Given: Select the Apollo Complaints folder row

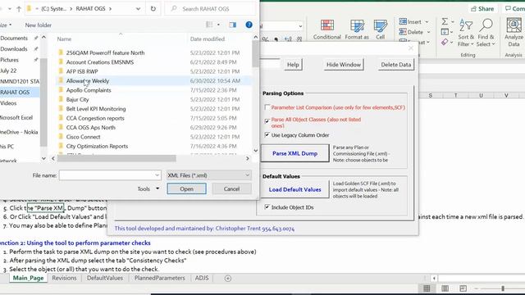Looking at the screenshot, I should coord(153,90).
